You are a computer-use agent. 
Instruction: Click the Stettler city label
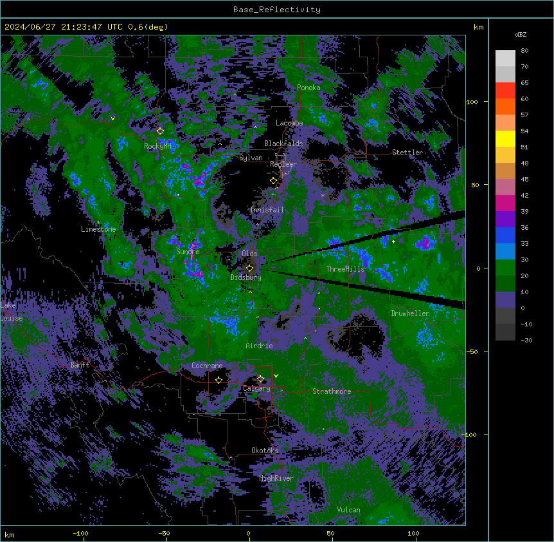tap(407, 153)
